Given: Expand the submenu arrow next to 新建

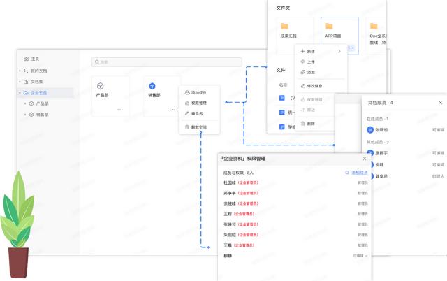Looking at the screenshot, I should 339,51.
